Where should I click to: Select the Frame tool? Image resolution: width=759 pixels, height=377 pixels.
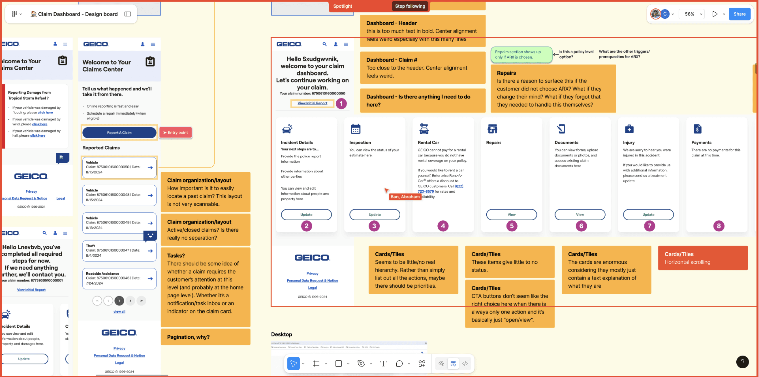tap(316, 364)
